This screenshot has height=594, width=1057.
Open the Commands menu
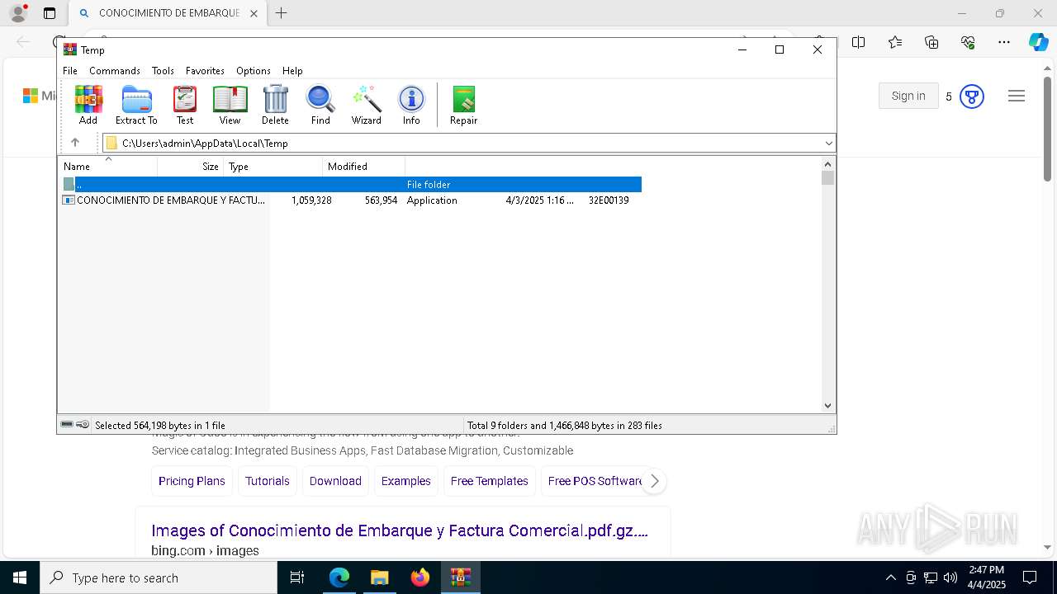click(x=115, y=71)
